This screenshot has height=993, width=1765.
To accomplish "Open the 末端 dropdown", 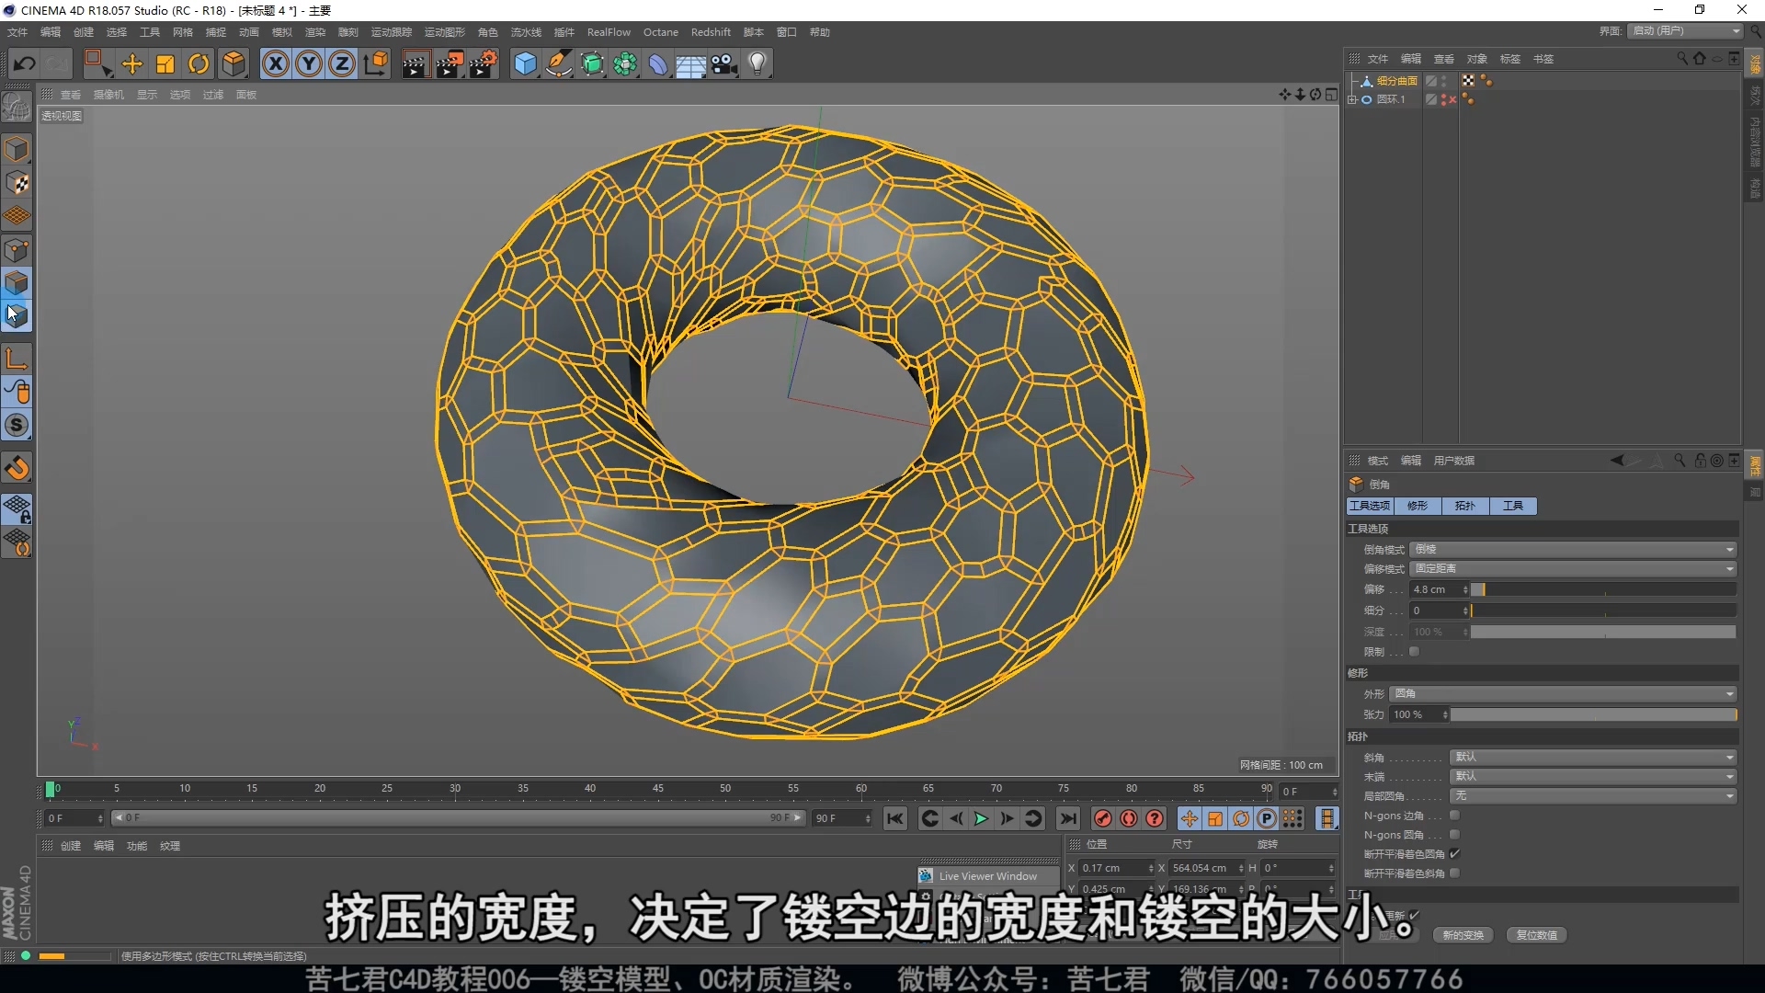I will 1593,776.
